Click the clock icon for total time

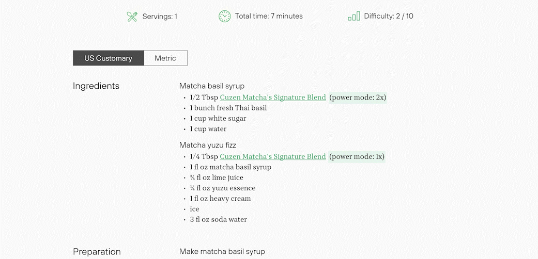pyautogui.click(x=224, y=16)
